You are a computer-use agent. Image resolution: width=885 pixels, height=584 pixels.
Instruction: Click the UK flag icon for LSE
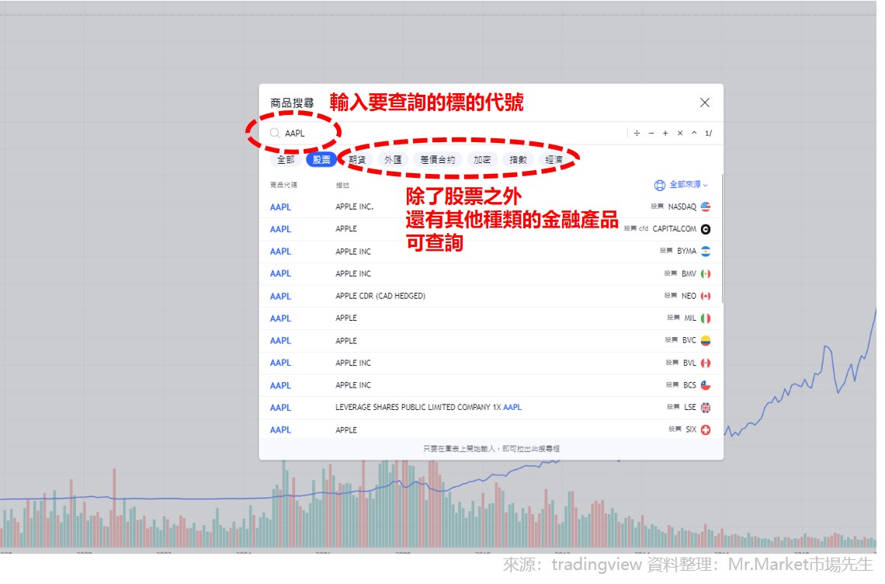[x=706, y=408]
